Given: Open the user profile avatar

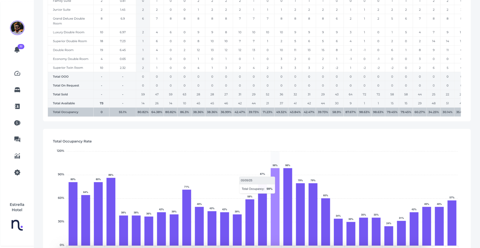Looking at the screenshot, I should pos(17,28).
